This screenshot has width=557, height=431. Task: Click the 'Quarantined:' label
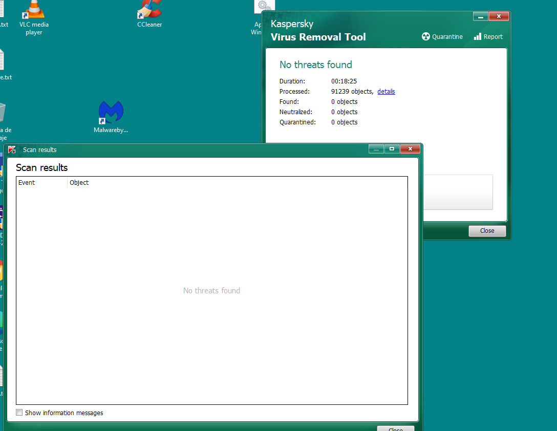(x=297, y=122)
